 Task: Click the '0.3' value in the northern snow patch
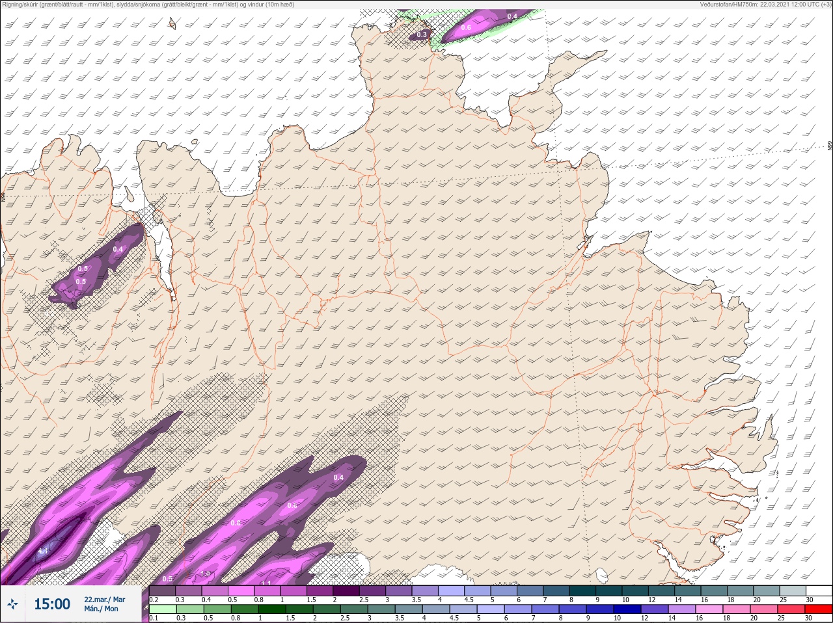point(422,34)
